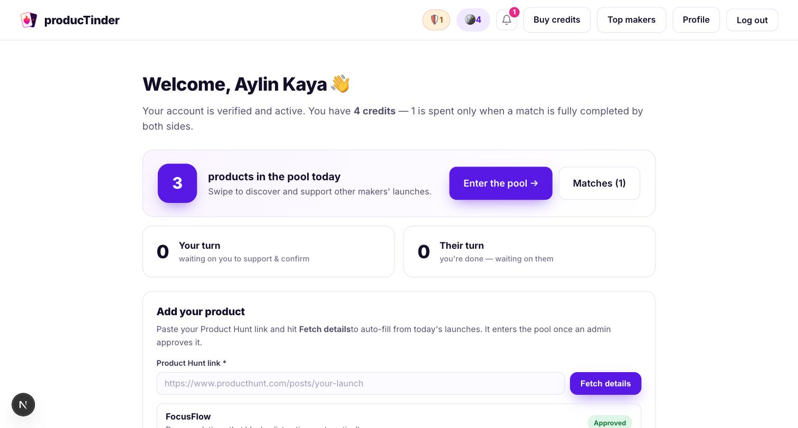The image size is (798, 428).
Task: Select the Your turn card
Action: (269, 251)
